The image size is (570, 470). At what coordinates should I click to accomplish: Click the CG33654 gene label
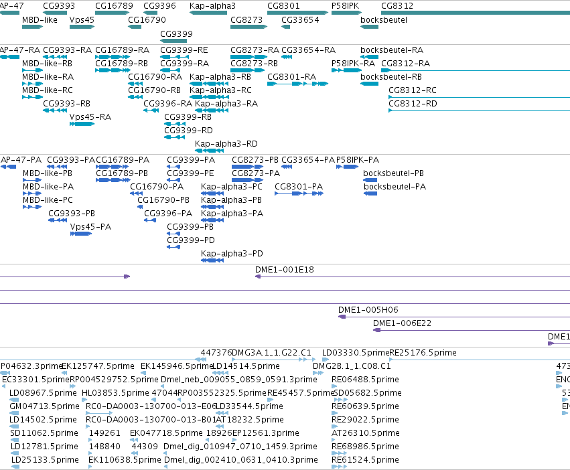point(300,19)
